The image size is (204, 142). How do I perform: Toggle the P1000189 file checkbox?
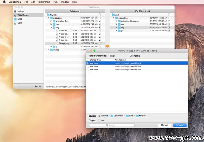[x=100, y=34]
